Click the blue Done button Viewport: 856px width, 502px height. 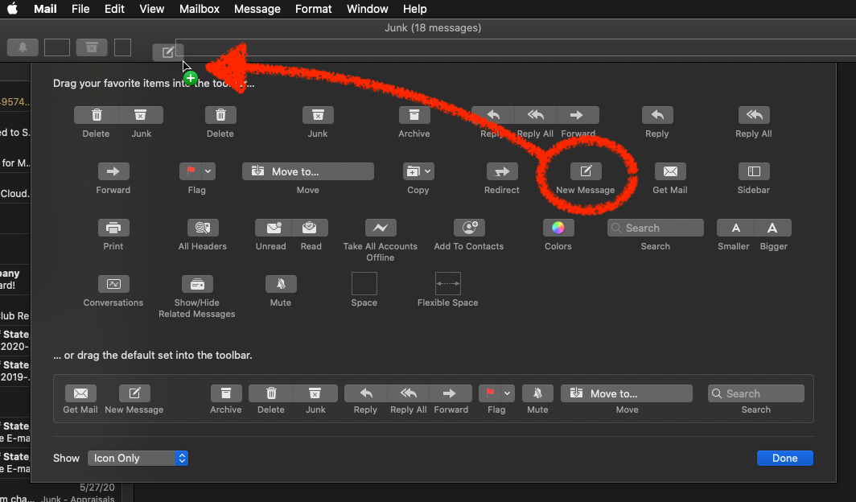tap(785, 459)
